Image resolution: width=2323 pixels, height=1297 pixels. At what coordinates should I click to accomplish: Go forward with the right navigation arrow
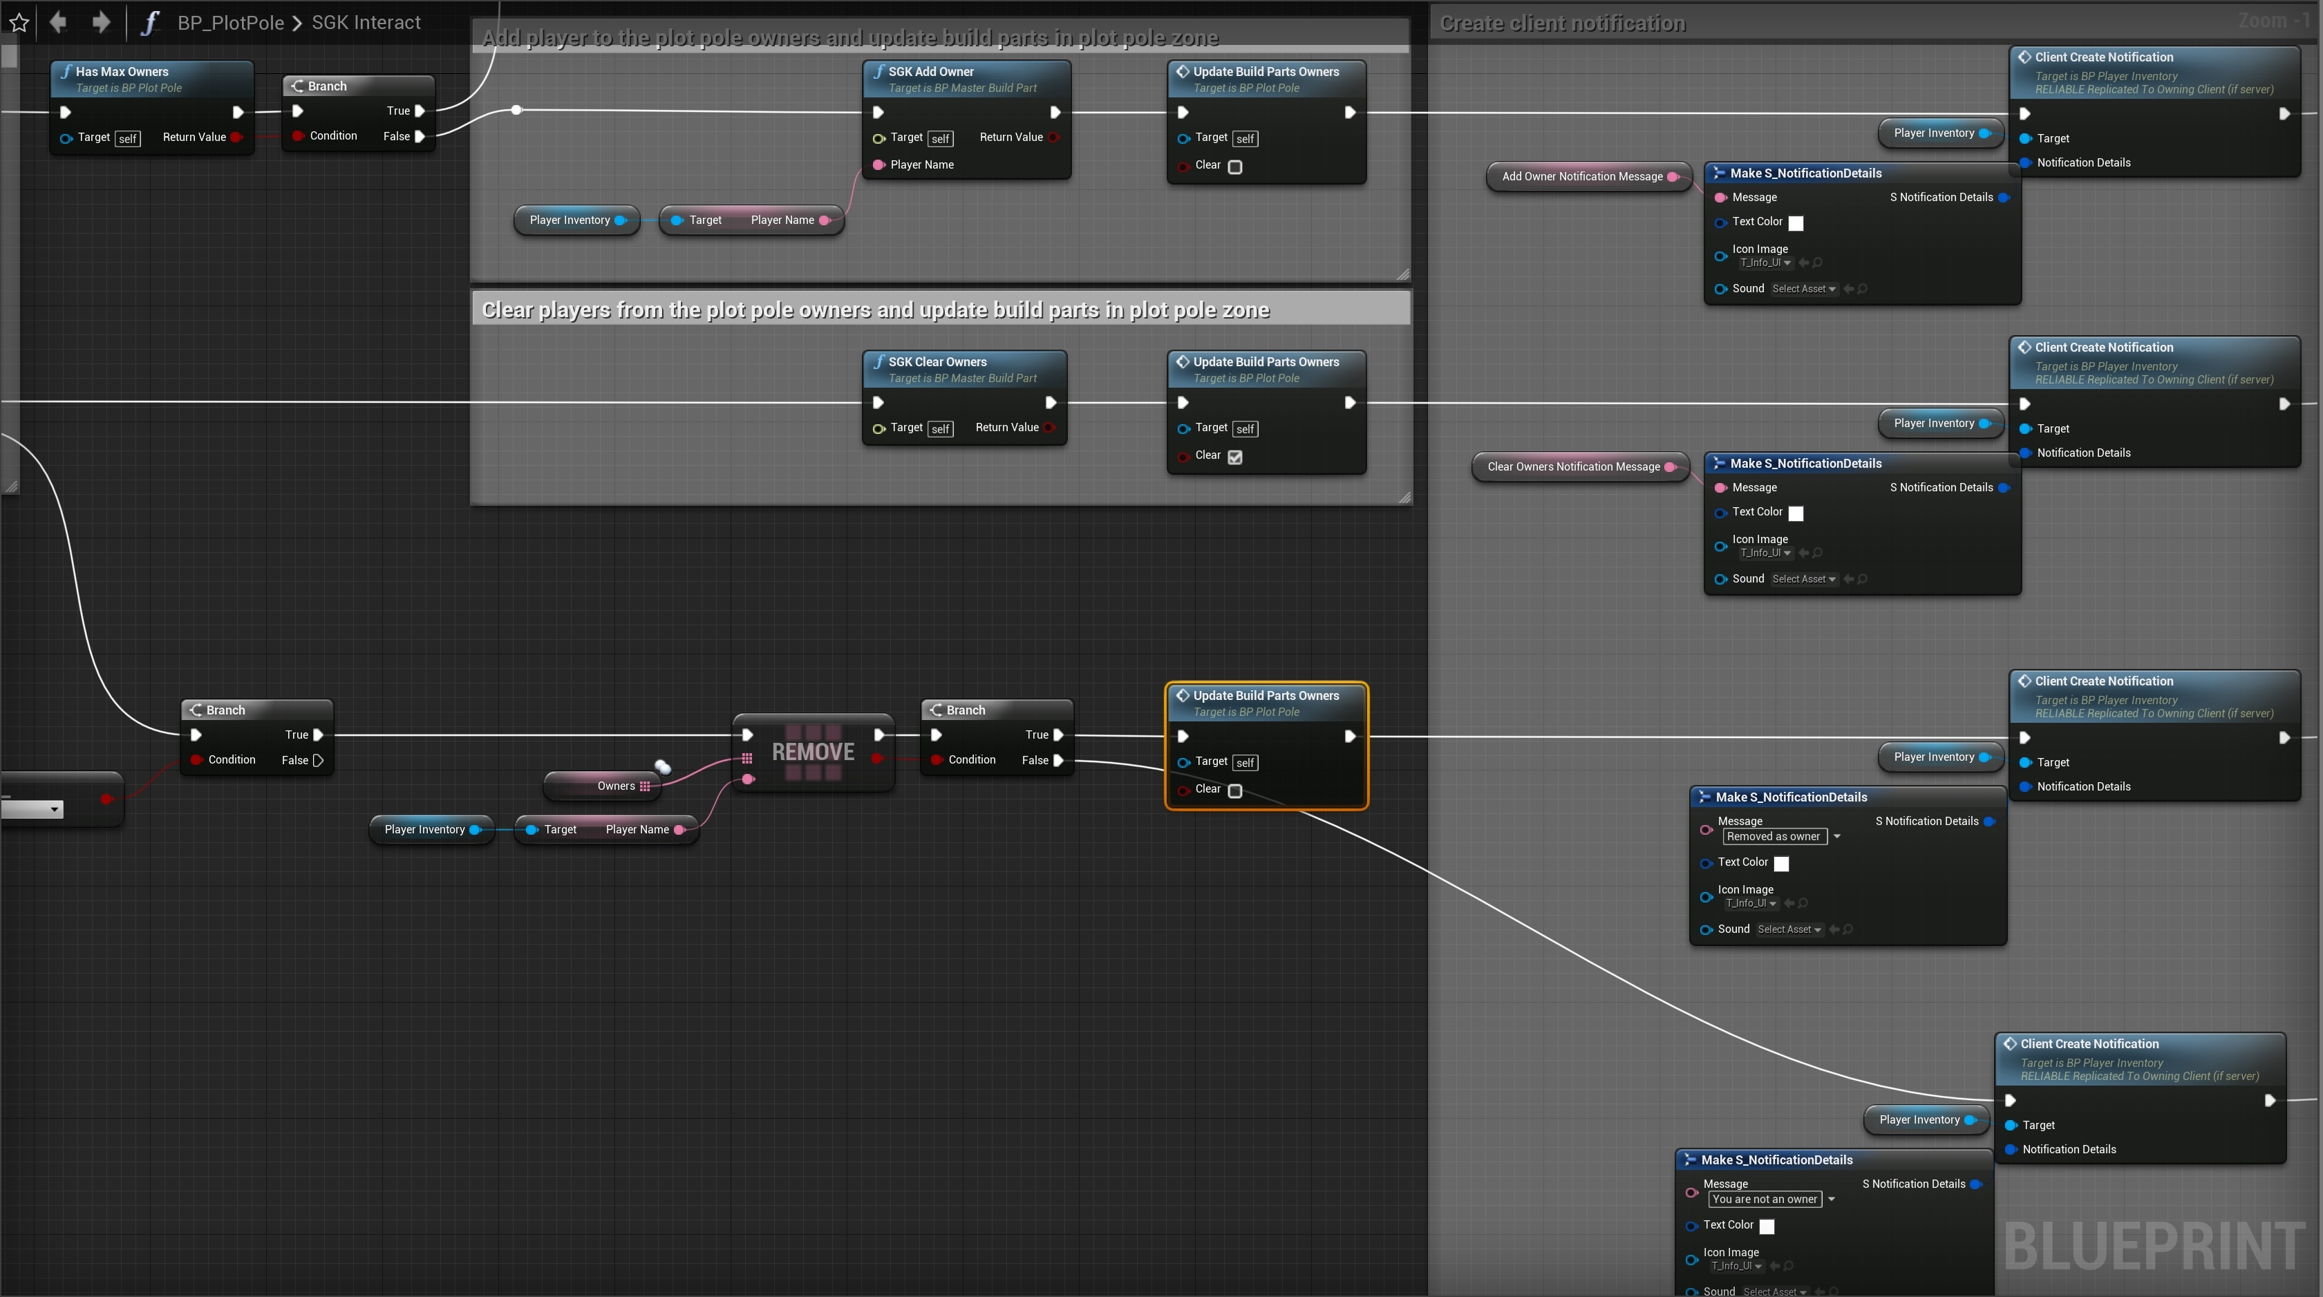(101, 21)
